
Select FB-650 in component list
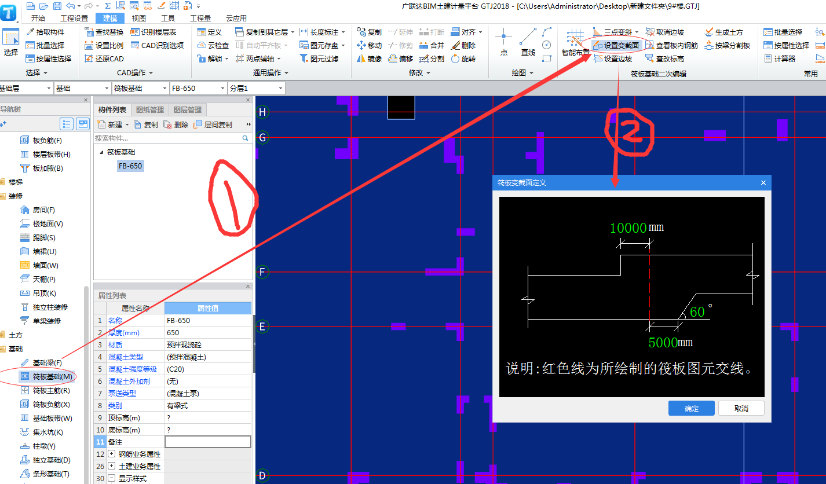pyautogui.click(x=130, y=166)
